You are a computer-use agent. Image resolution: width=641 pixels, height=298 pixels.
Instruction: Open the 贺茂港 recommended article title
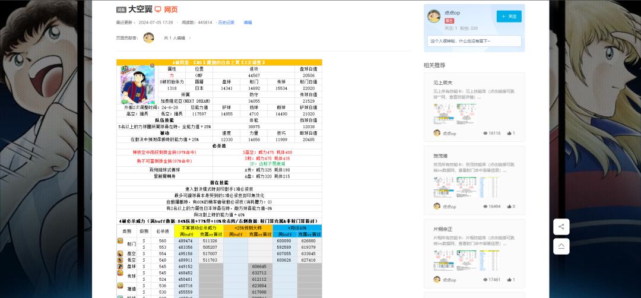click(440, 156)
